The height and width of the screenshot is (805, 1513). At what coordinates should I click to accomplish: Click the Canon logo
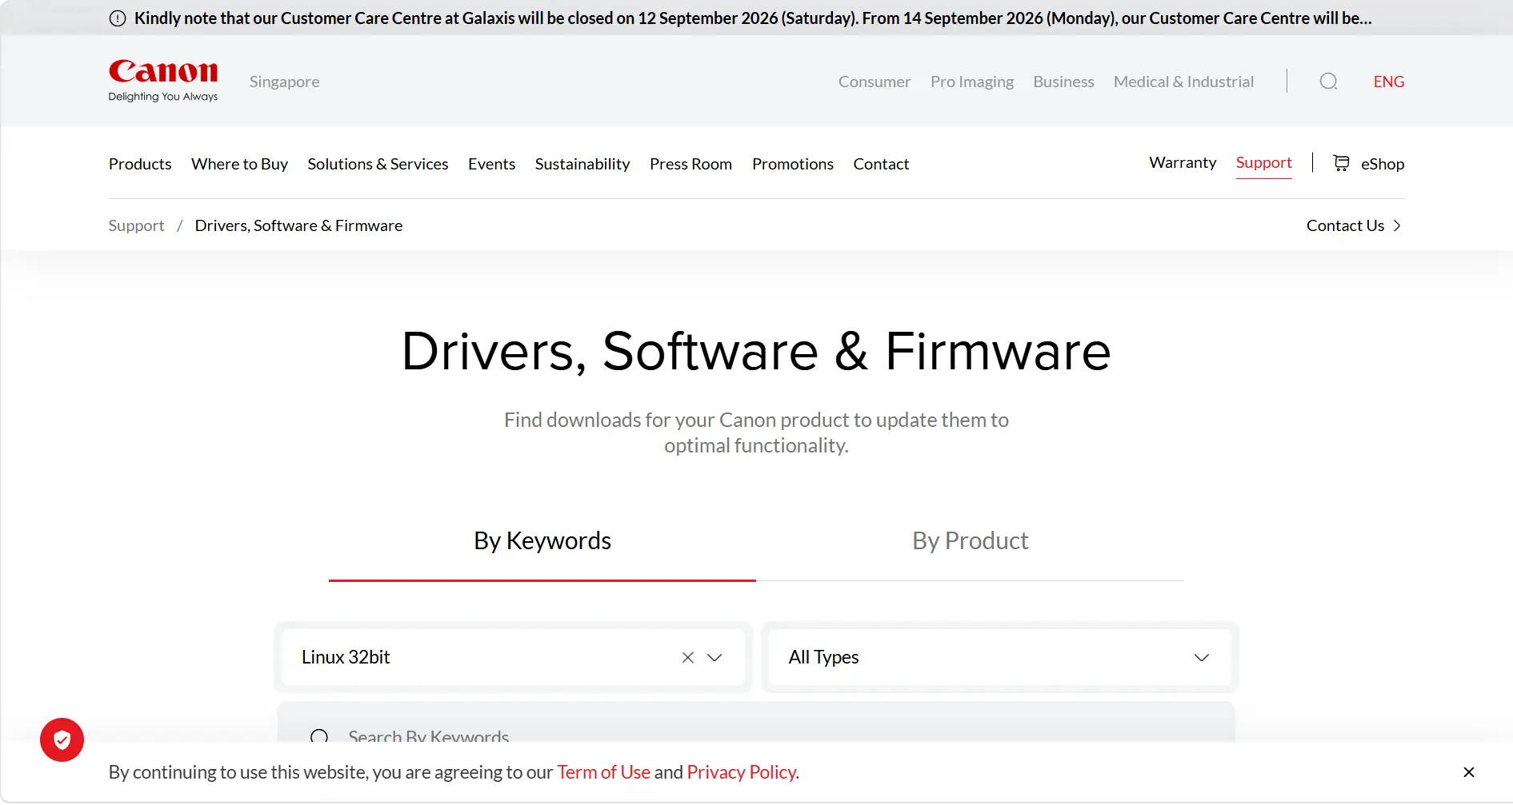tap(163, 81)
